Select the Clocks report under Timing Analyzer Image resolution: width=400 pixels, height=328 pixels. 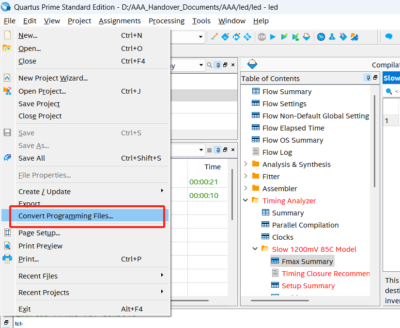(x=283, y=237)
